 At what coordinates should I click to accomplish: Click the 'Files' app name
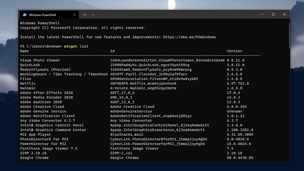(x=25, y=79)
